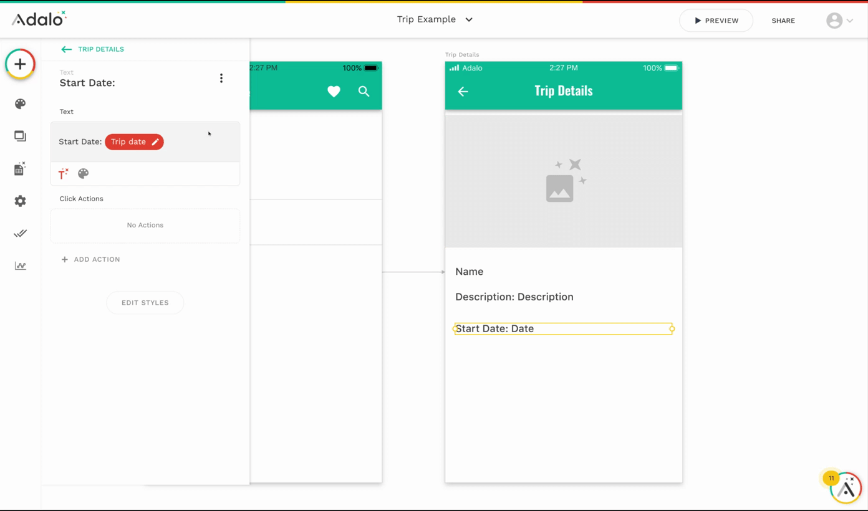
Task: Edit the Trip date magic text chip
Action: click(134, 142)
